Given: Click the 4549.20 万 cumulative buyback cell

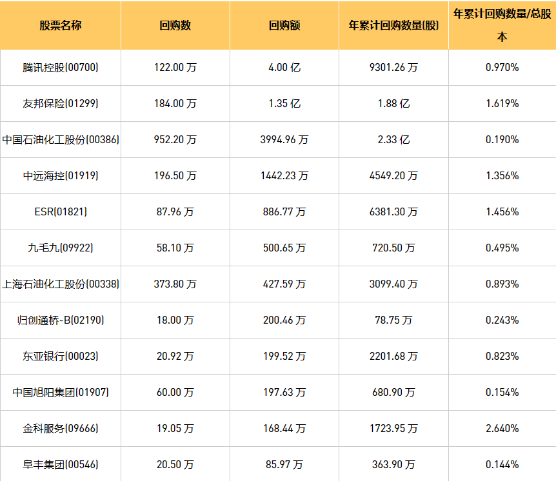Looking at the screenshot, I should point(393,176).
